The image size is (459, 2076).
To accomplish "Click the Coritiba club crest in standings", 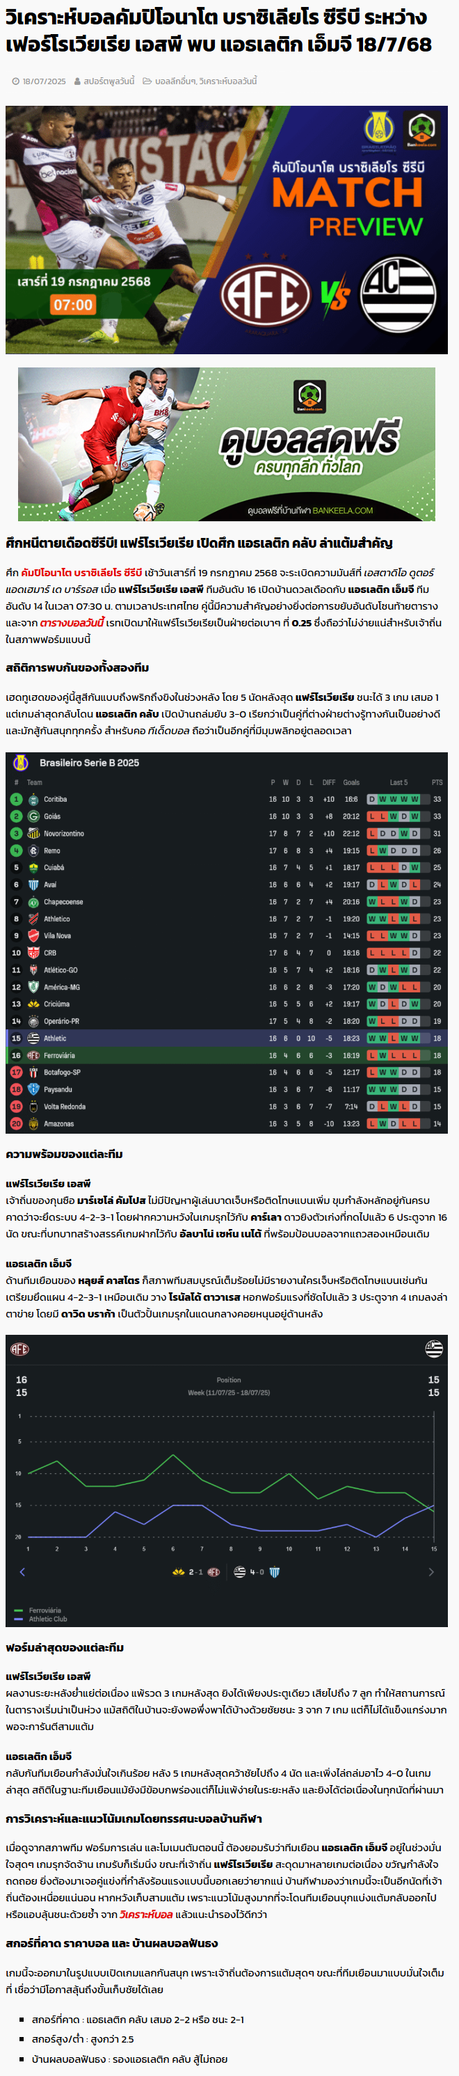I will (34, 800).
